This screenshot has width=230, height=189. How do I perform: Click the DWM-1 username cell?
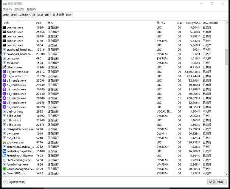click(162, 133)
